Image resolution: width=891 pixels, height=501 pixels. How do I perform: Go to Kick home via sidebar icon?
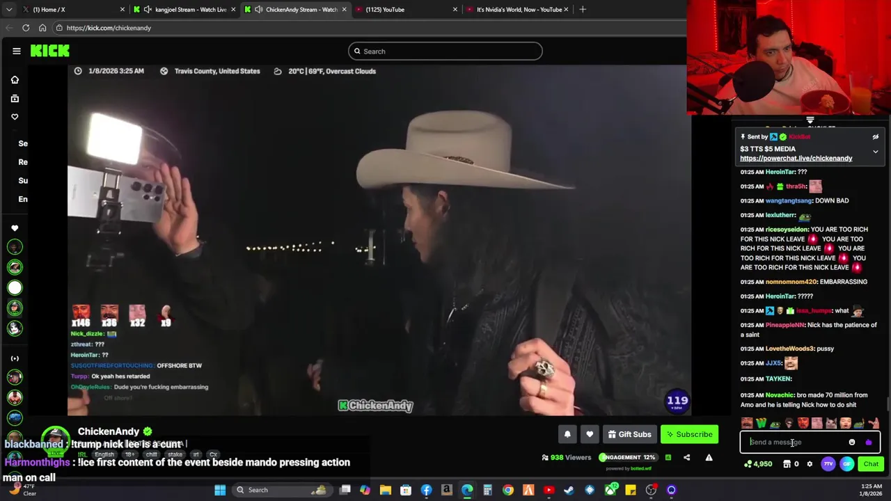[15, 80]
